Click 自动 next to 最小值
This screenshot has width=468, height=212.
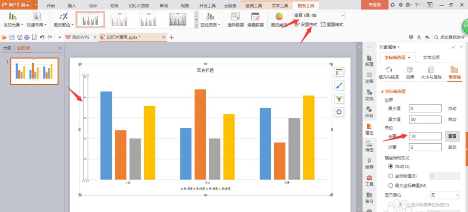tap(452, 109)
